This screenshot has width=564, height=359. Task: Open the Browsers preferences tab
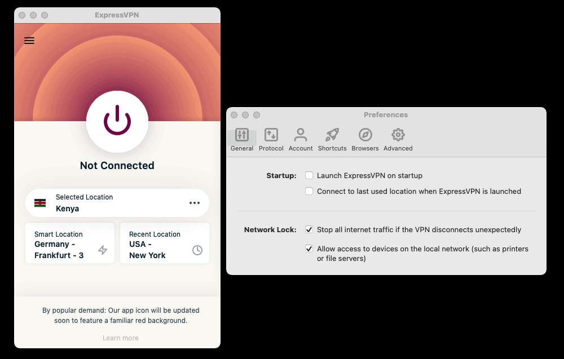point(365,140)
